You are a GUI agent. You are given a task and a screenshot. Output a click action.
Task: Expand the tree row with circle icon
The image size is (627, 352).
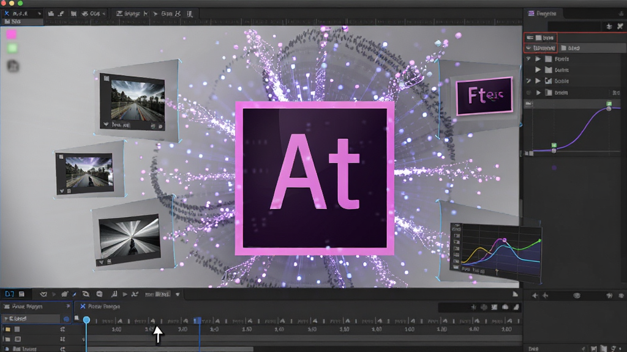(x=538, y=93)
